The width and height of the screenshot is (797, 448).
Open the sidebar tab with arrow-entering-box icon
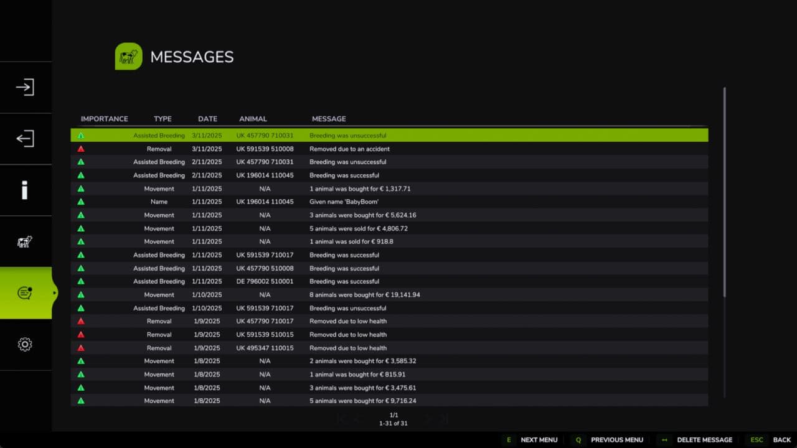pos(25,87)
